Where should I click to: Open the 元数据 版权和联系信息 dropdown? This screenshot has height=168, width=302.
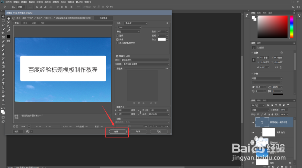146,64
